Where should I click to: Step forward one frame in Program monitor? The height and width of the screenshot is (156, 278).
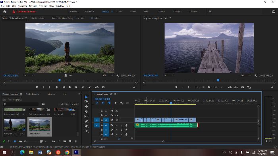pyautogui.click(x=216, y=87)
